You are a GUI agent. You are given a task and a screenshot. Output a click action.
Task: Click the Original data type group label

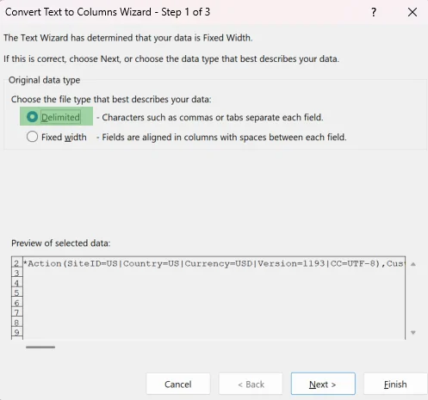tap(44, 80)
